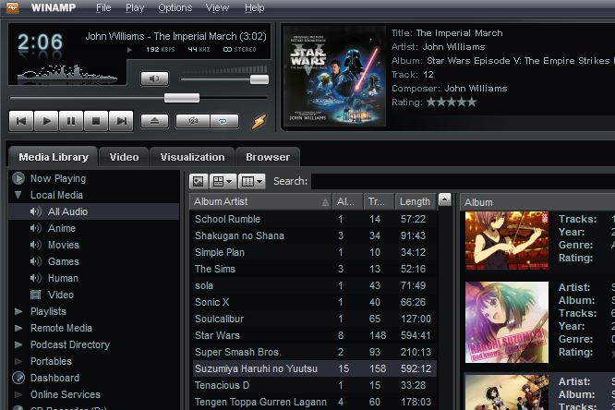Open the view layout dropdown
Screen dimensions: 615x410
click(x=223, y=181)
